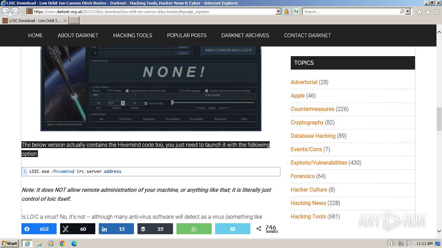442x248 pixels.
Task: Click the total shares icon near 746
Action: tap(259, 229)
